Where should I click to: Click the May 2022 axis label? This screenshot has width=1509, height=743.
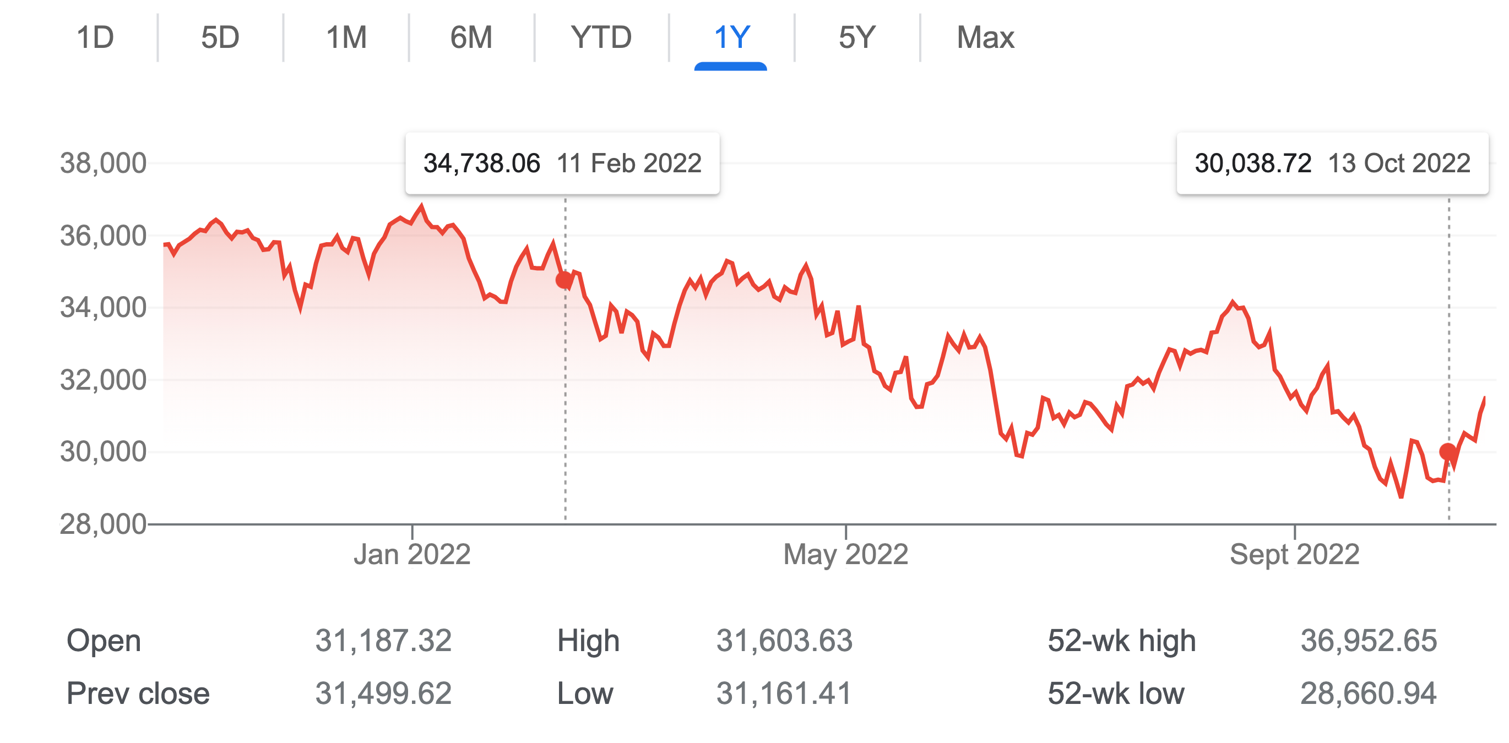(845, 554)
